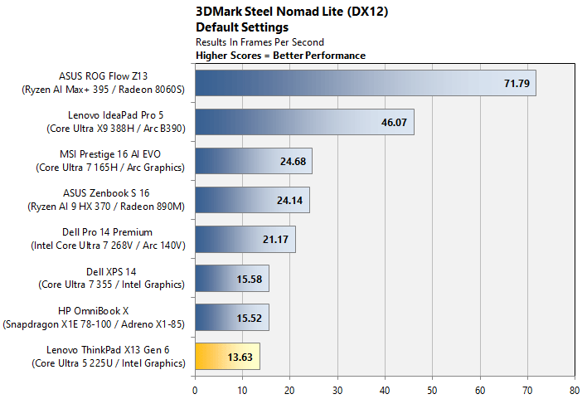Click the x-axis label 40
This screenshot has width=587, height=399.
click(x=385, y=391)
